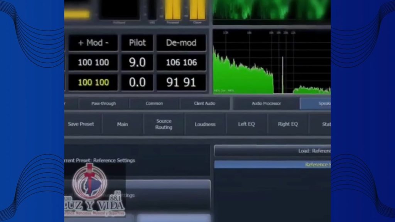Click the De-mod 91 91 readout
This screenshot has width=395, height=222.
(181, 82)
